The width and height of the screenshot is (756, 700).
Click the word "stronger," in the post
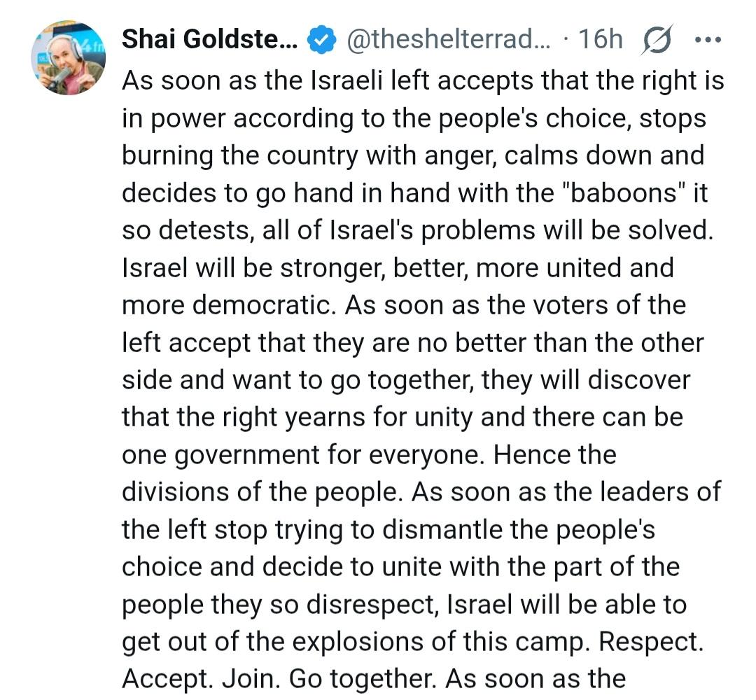tap(323, 268)
